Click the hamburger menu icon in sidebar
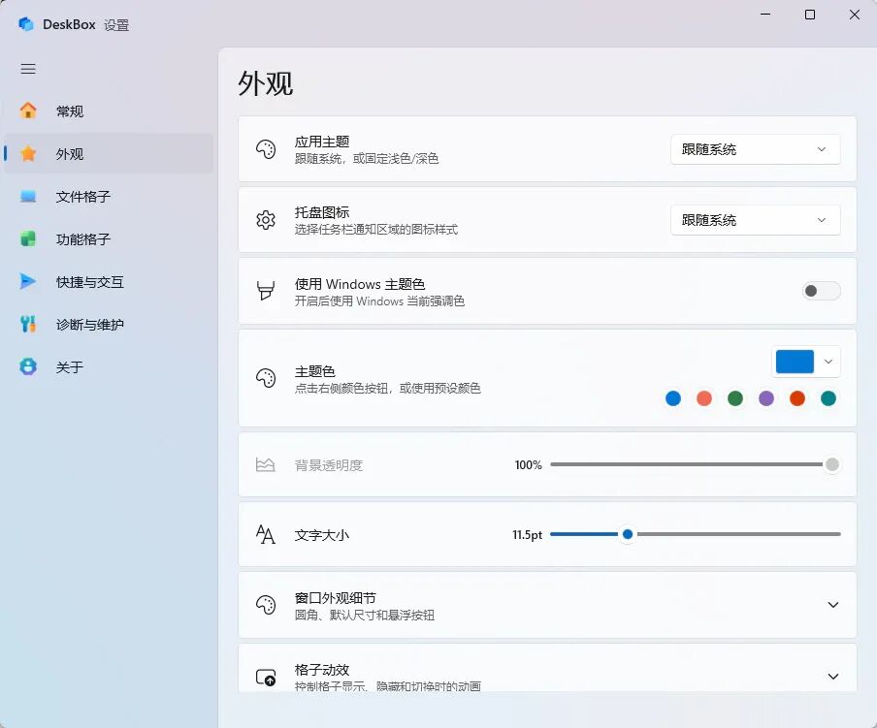 point(28,69)
